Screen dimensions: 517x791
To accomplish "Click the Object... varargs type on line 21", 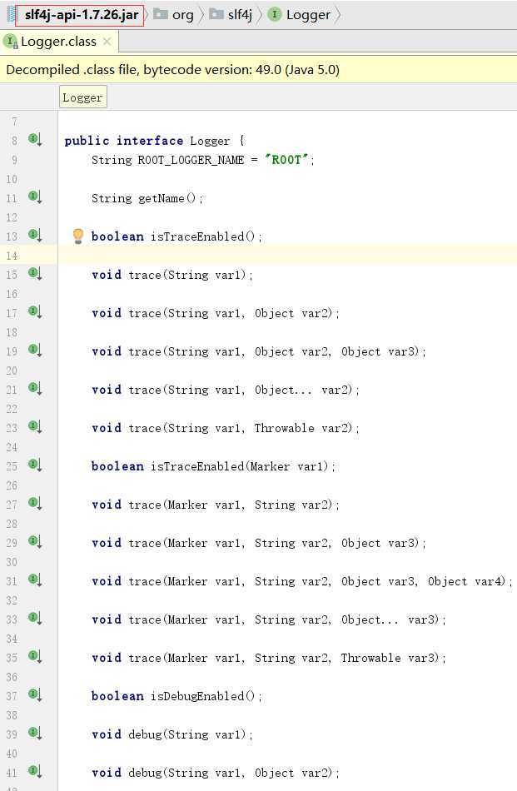I will [x=283, y=390].
